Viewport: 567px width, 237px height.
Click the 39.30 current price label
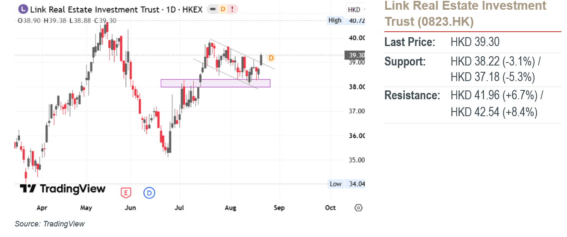355,55
